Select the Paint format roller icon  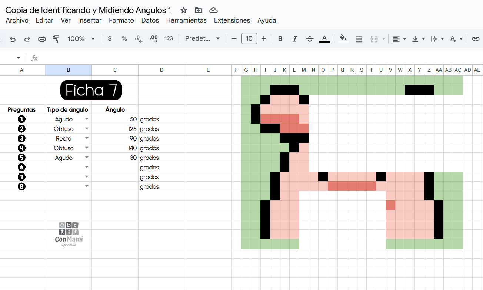[x=56, y=39]
